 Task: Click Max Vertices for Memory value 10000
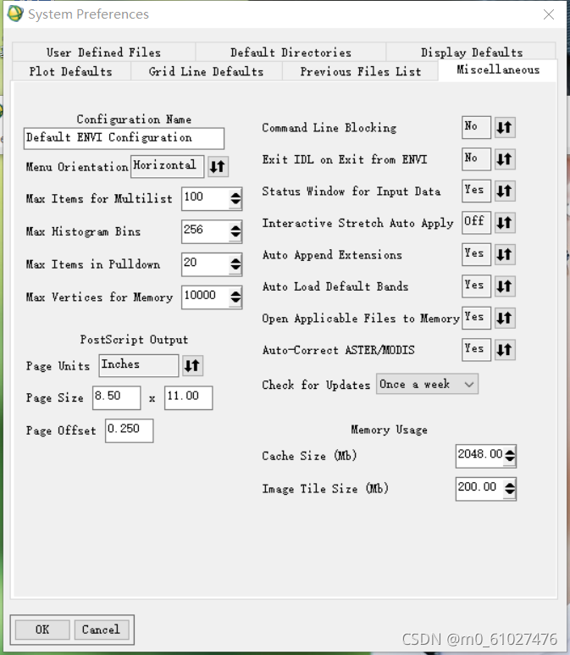206,297
